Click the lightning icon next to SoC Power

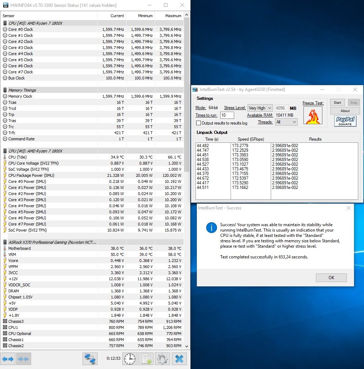pos(5,230)
